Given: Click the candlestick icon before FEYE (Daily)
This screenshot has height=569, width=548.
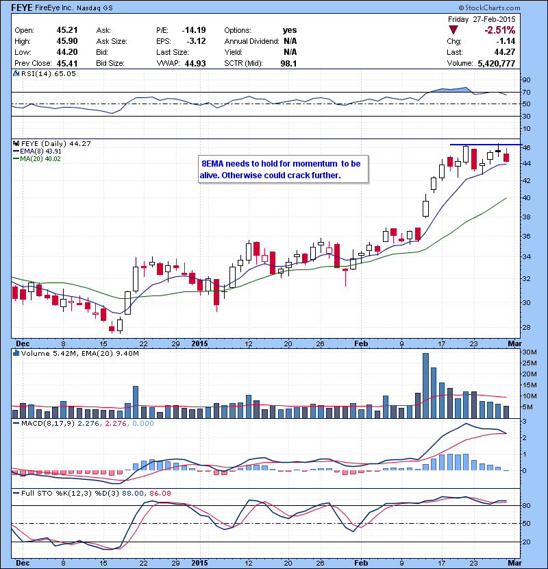Looking at the screenshot, I should (x=16, y=143).
